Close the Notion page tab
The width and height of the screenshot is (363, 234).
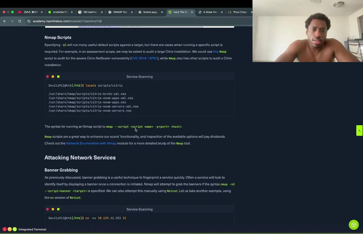pyautogui.click(x=162, y=12)
